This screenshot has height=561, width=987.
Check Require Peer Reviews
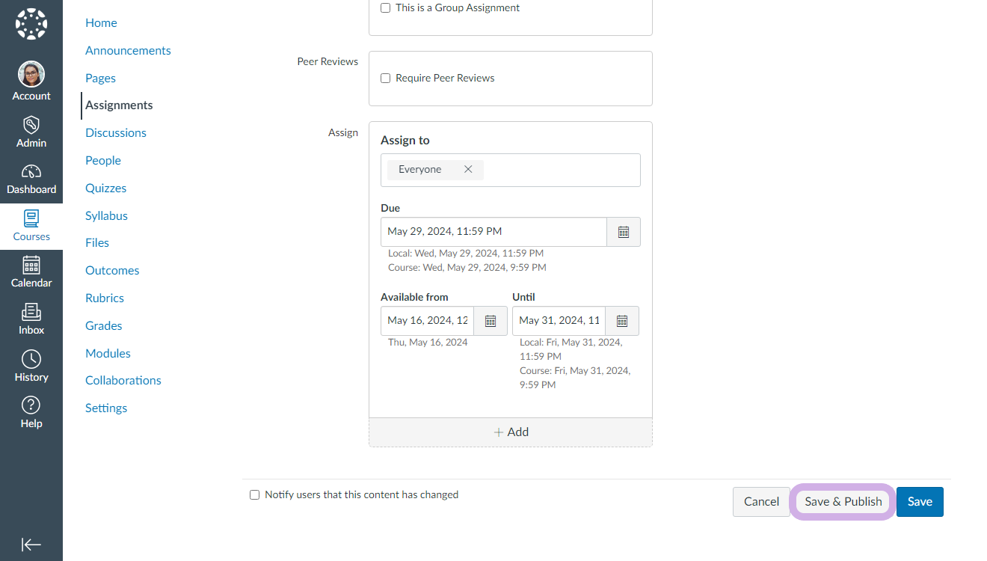click(386, 79)
